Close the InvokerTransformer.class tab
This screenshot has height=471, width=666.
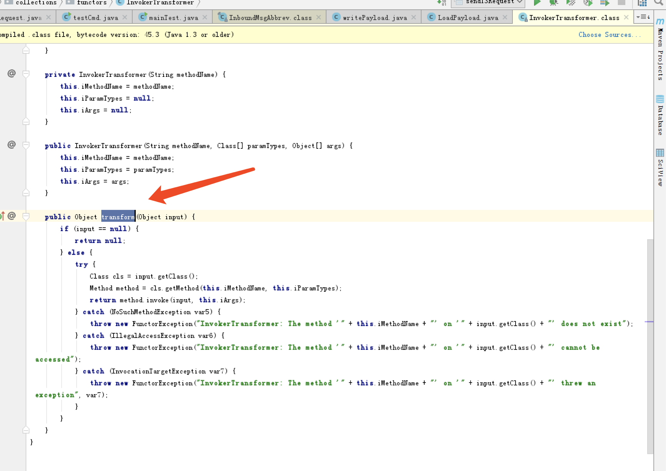(626, 17)
